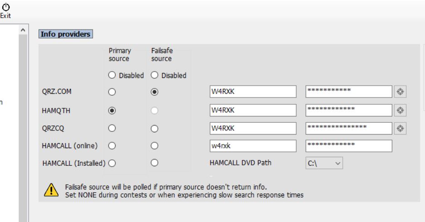This screenshot has width=425, height=222.
Task: Select HAMQTH as primary source
Action: [x=112, y=111]
